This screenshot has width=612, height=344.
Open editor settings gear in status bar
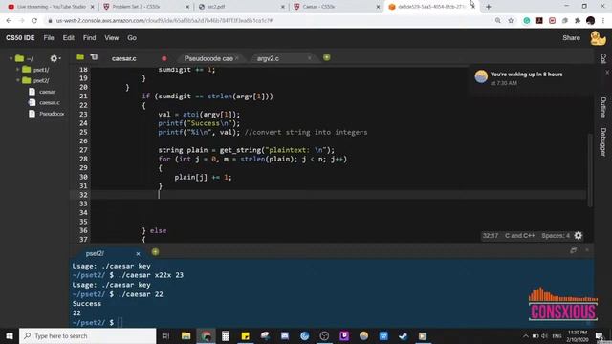579,236
